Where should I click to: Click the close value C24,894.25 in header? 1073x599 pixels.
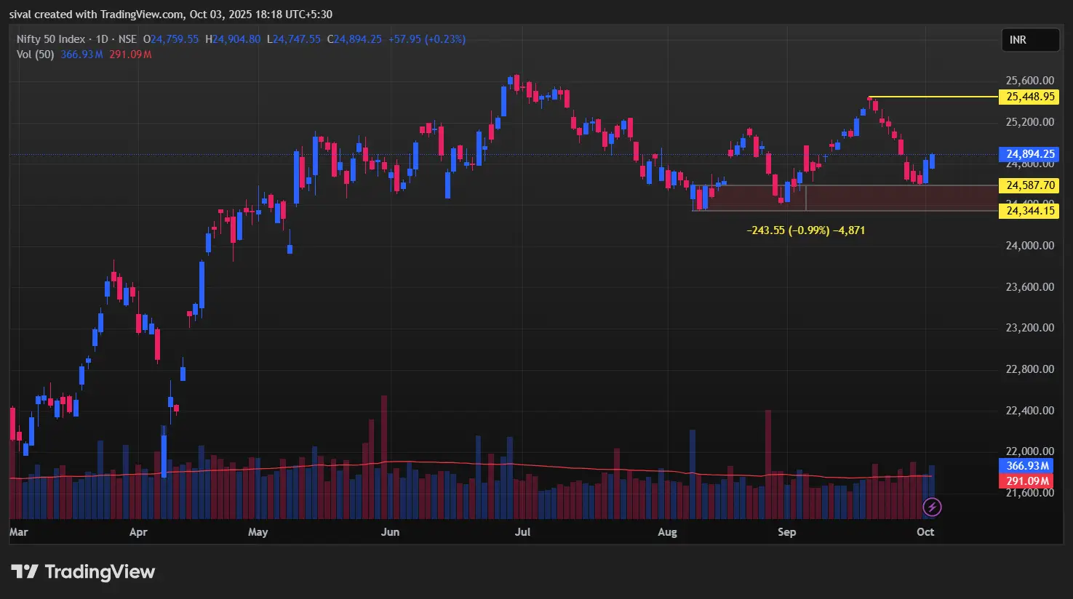354,39
